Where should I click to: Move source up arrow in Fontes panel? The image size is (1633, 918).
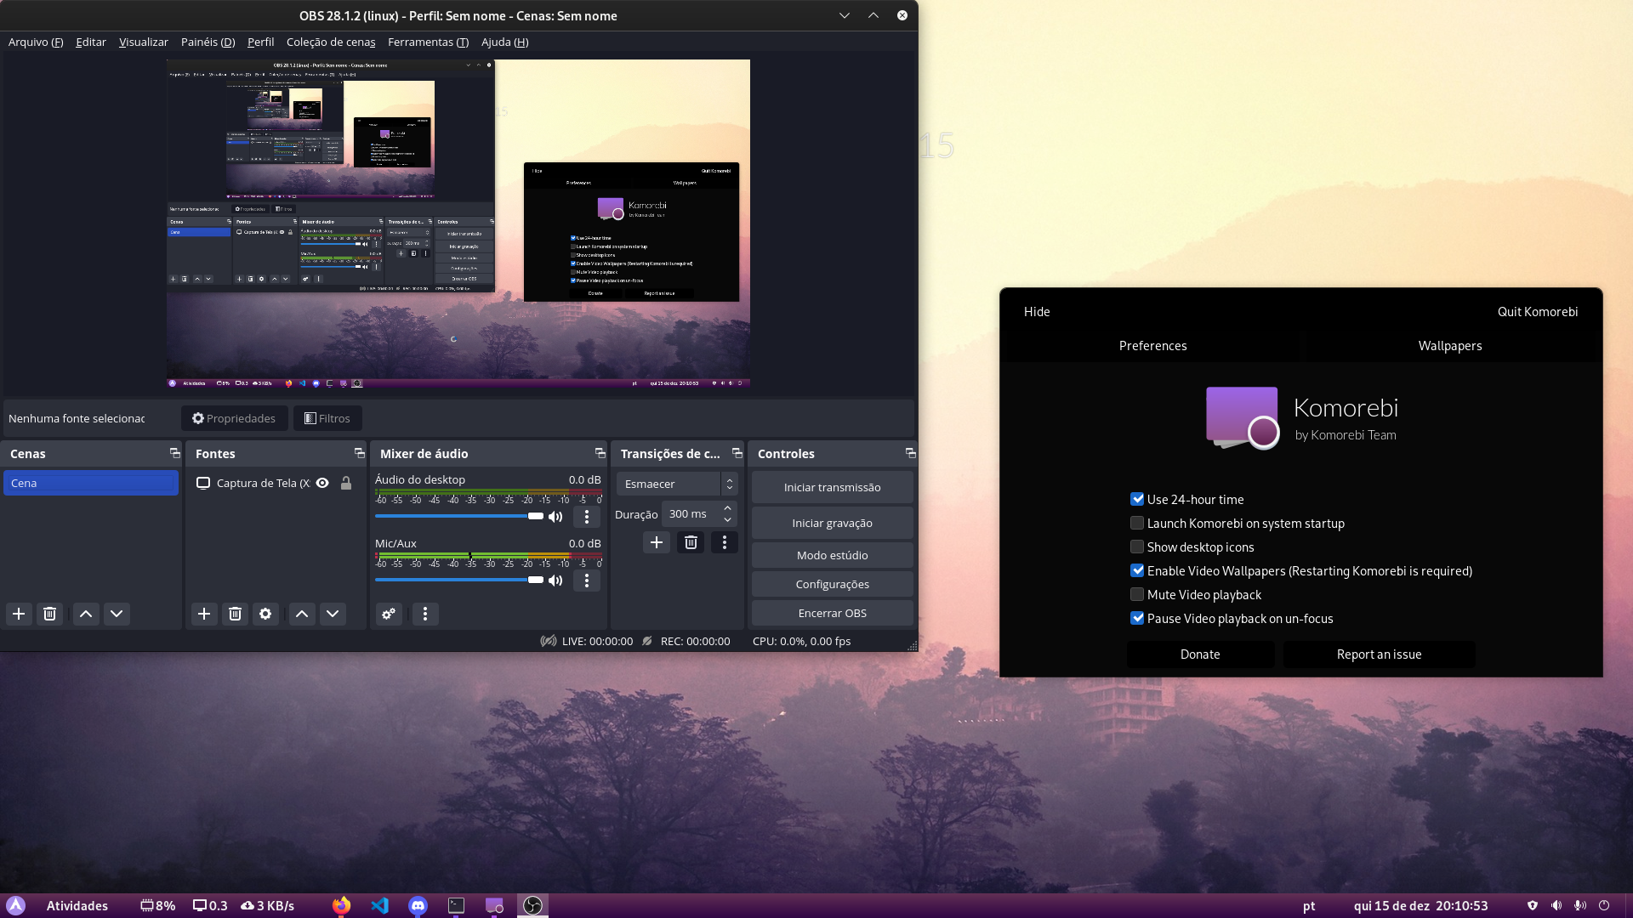click(x=302, y=614)
